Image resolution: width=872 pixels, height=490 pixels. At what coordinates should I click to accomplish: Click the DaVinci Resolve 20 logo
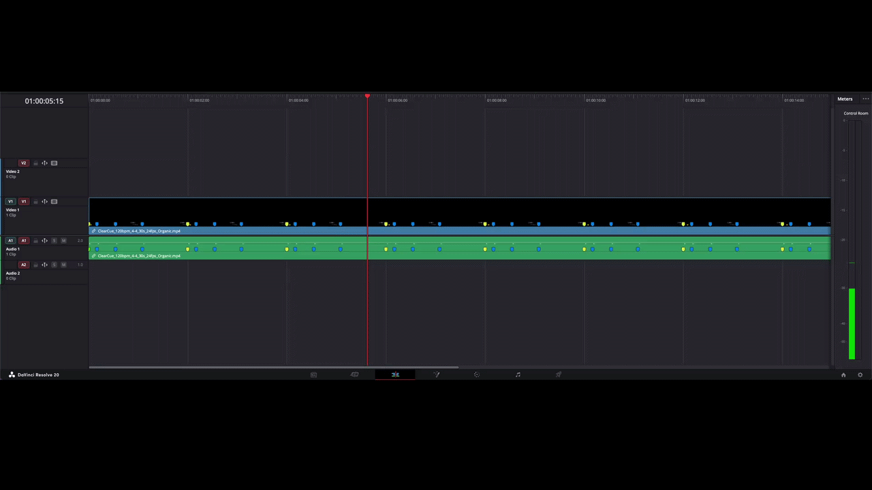point(34,374)
